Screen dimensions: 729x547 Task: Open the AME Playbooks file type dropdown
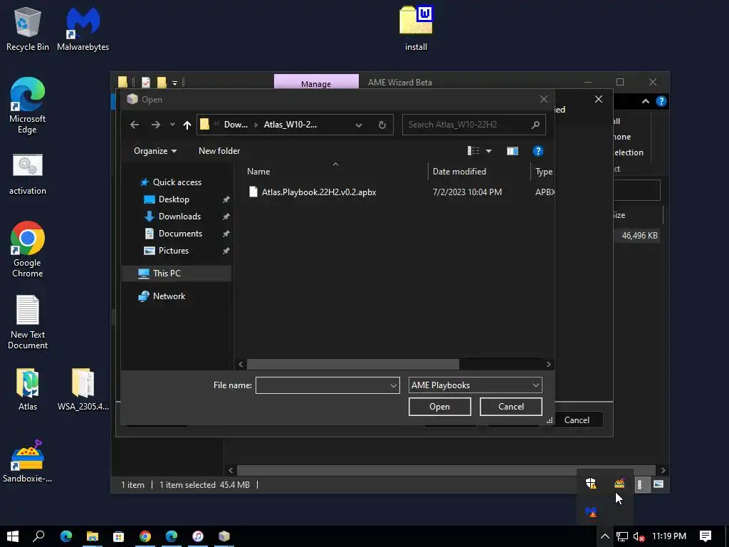click(475, 385)
